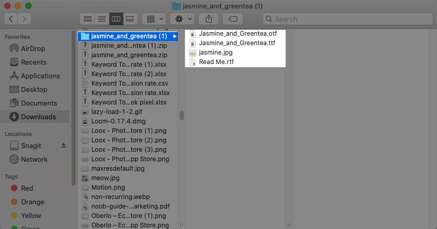Viewport: 437px width, 229px height.
Task: Select Loox - Phot...tore (3).png
Action: (x=127, y=150)
